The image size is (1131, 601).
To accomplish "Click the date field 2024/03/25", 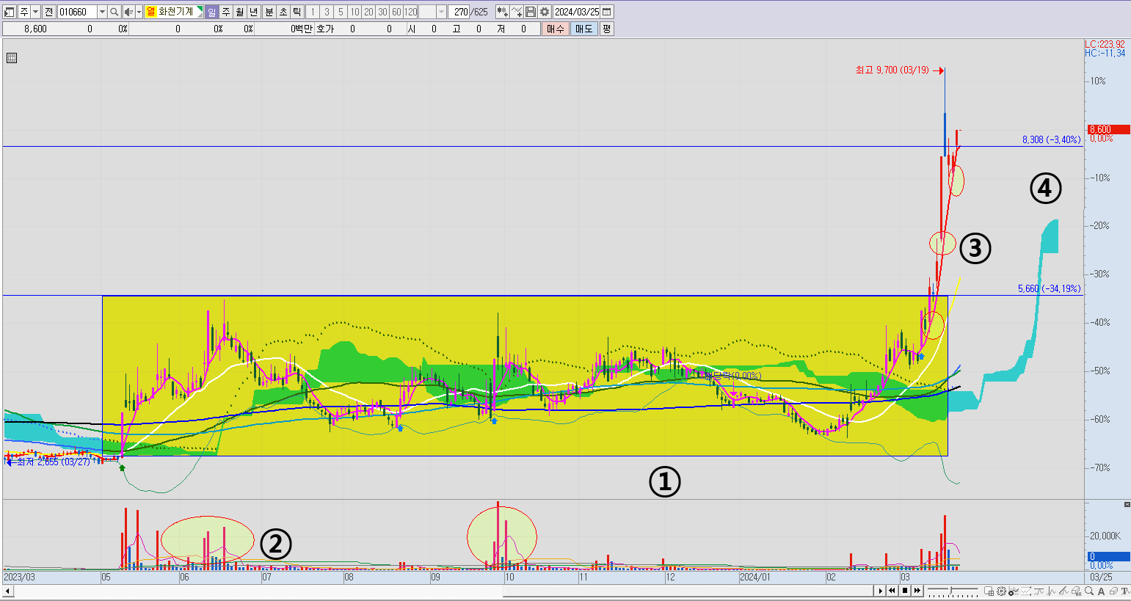I will pos(577,12).
